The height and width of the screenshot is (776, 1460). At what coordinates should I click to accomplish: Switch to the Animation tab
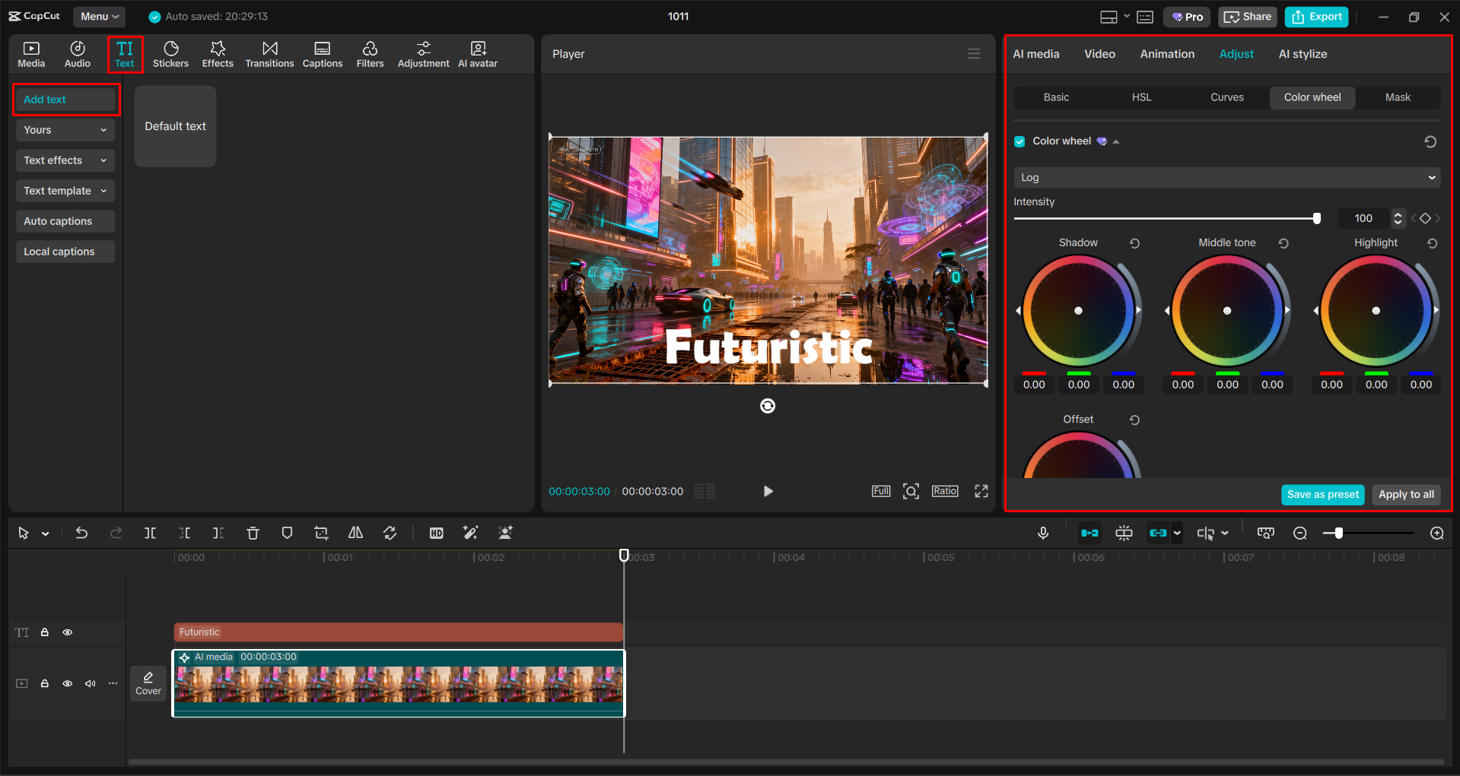pyautogui.click(x=1166, y=53)
